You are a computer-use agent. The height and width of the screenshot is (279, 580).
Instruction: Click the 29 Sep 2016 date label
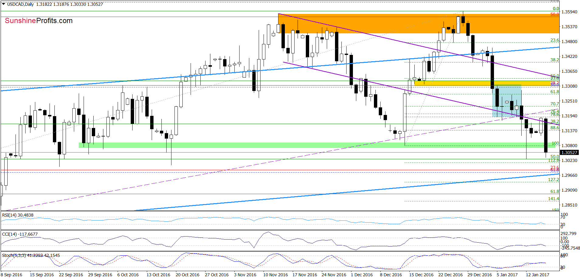[x=100, y=275]
